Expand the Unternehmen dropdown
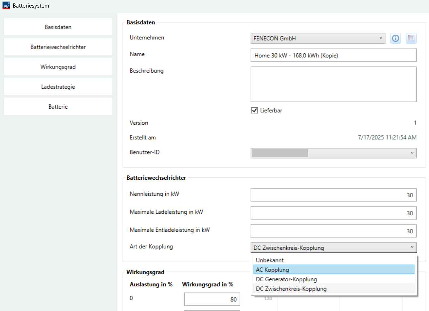This screenshot has height=311, width=429. (x=381, y=38)
